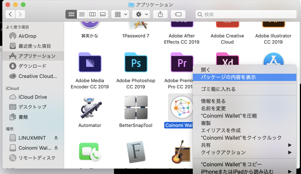Image resolution: width=301 pixels, height=174 pixels.
Task: Click the 検索 search field
Action: coord(246,14)
